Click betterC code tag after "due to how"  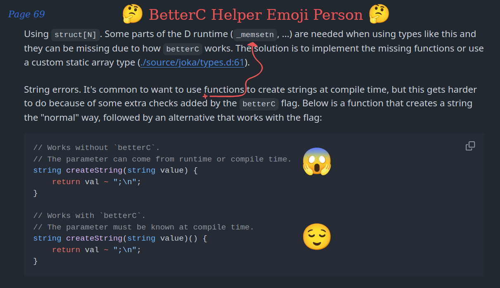coord(182,49)
